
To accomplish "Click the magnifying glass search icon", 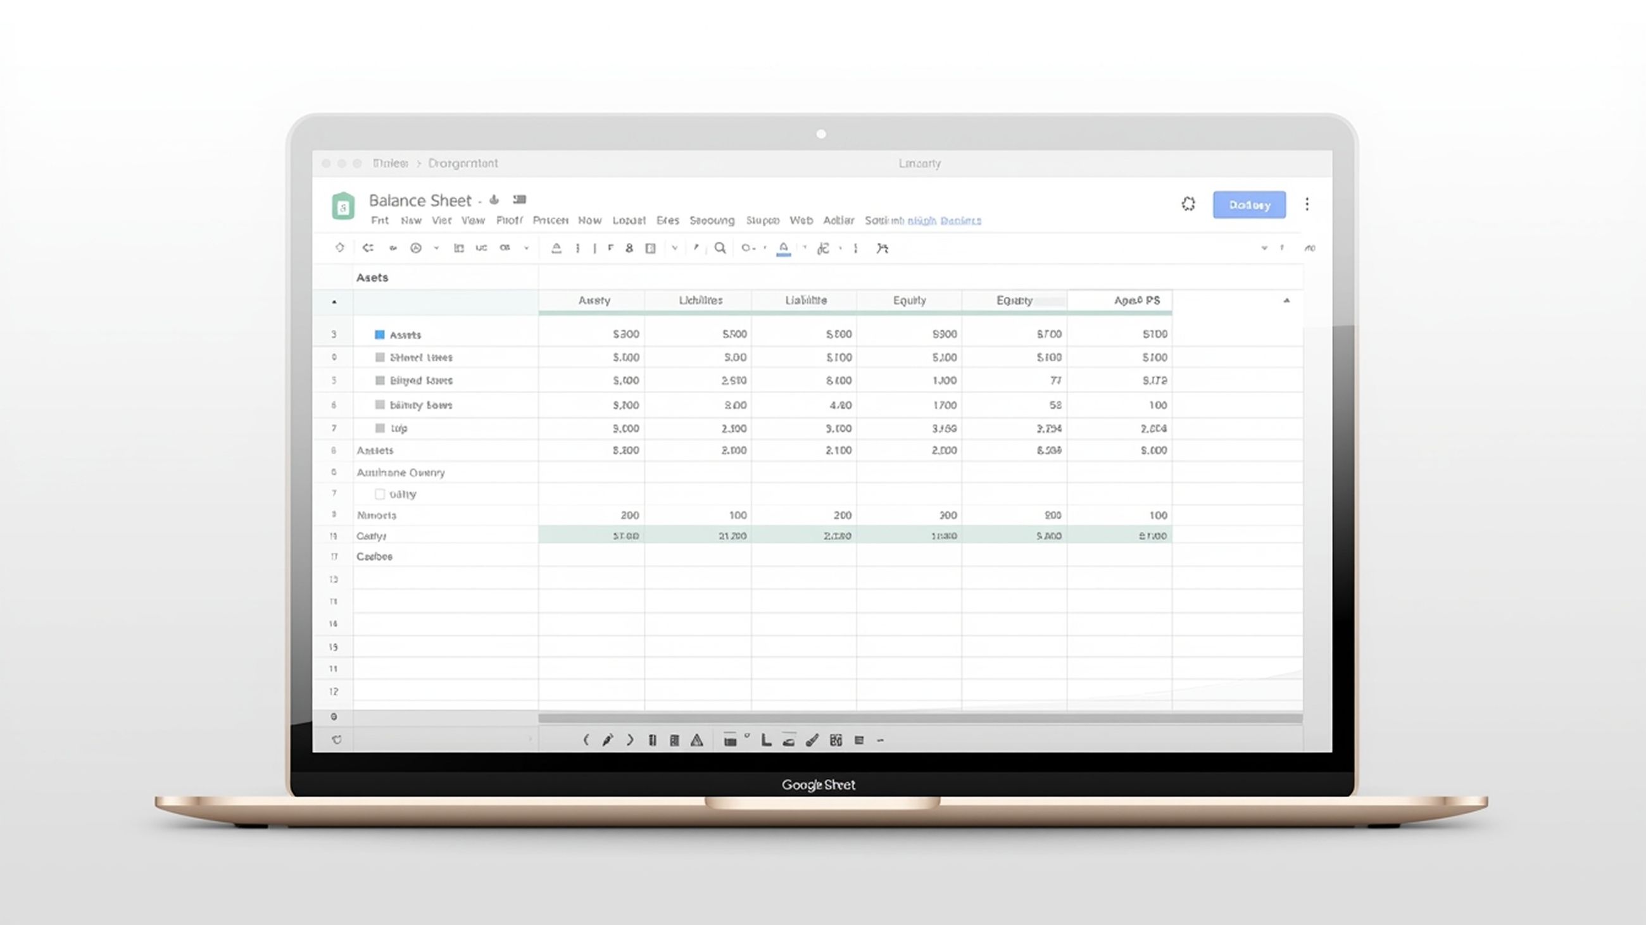I will tap(720, 248).
